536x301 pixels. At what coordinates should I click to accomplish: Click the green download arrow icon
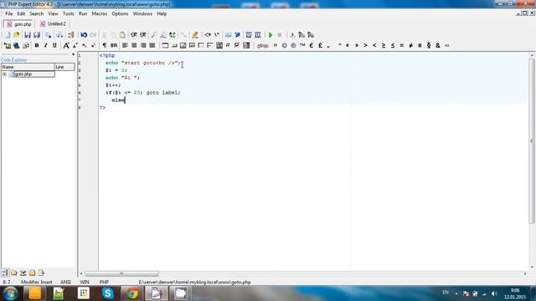[292, 35]
